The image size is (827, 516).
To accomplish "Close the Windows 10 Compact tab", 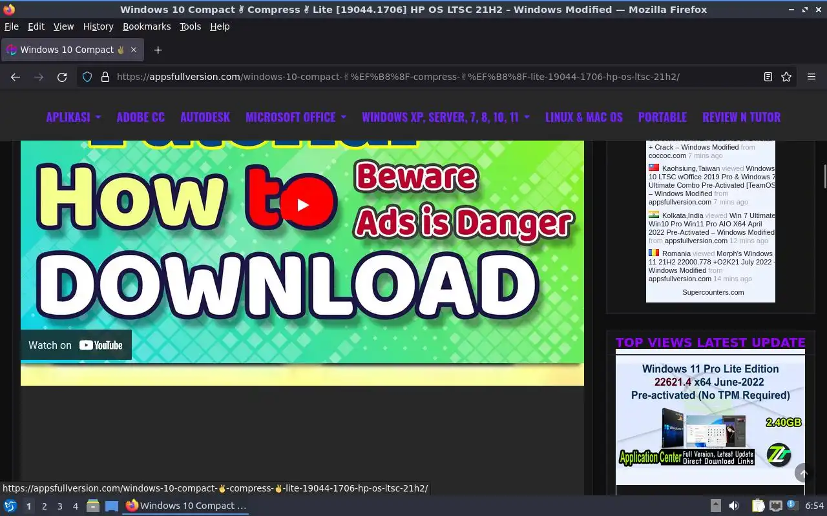I will tap(134, 50).
